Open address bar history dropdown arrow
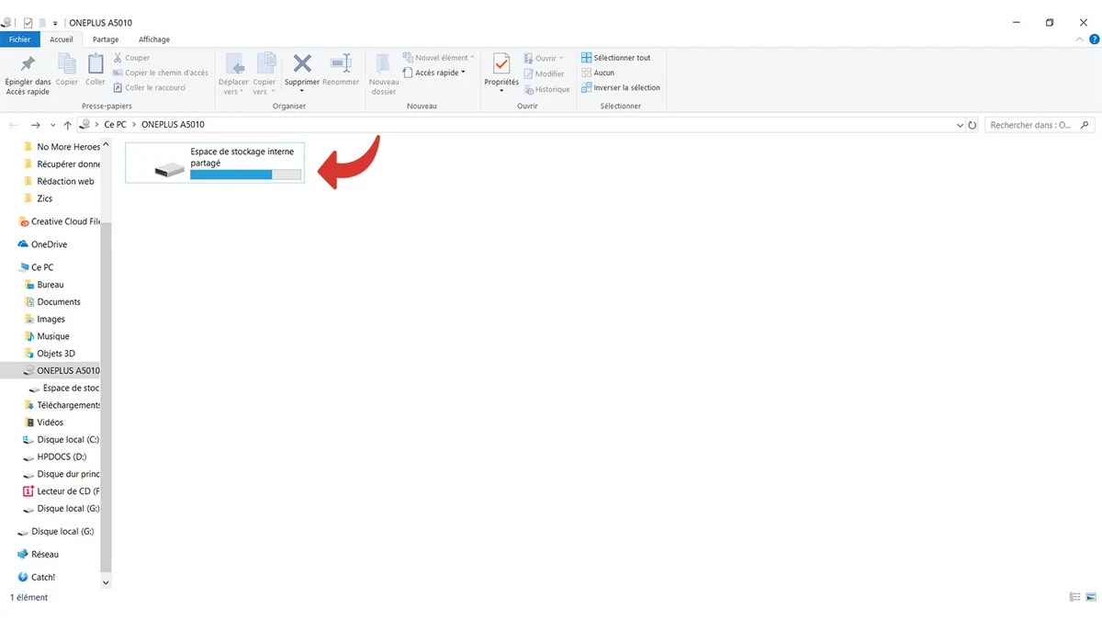 pyautogui.click(x=961, y=125)
